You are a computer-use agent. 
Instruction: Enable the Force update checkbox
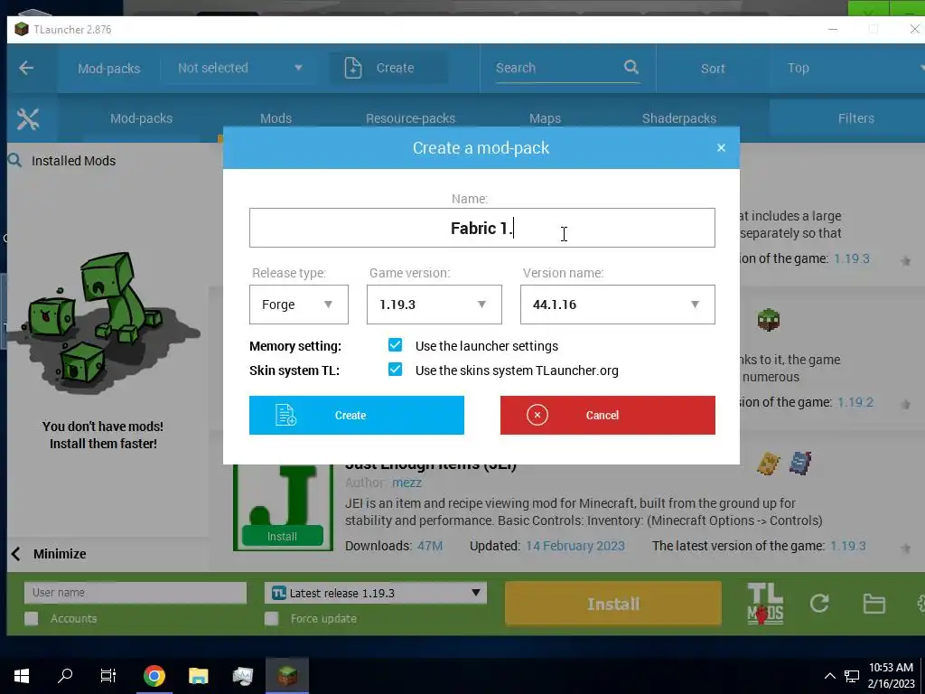click(271, 618)
